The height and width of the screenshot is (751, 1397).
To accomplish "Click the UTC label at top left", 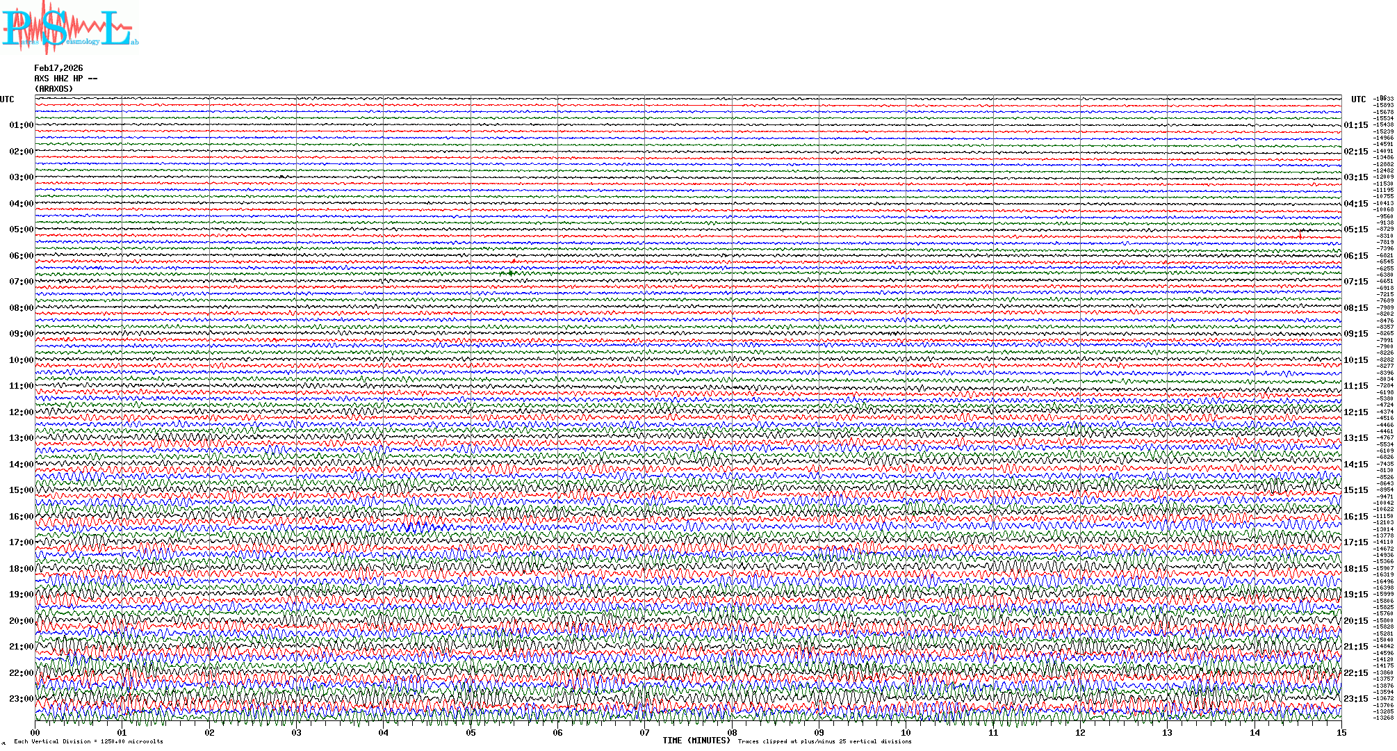I will (x=7, y=99).
